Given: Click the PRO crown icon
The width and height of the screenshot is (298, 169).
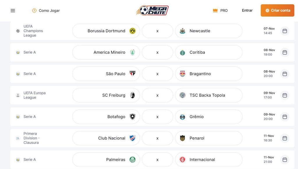Looking at the screenshot, I should [215, 11].
